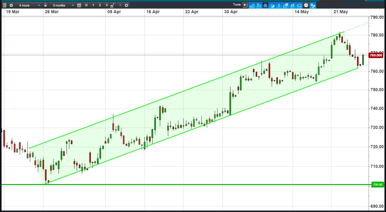Toggle the chart grid lines

pyautogui.click(x=265, y=5)
